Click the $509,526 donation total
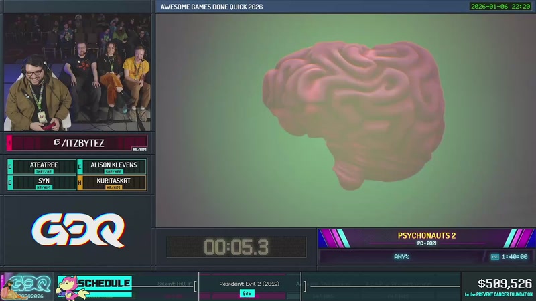 click(505, 284)
